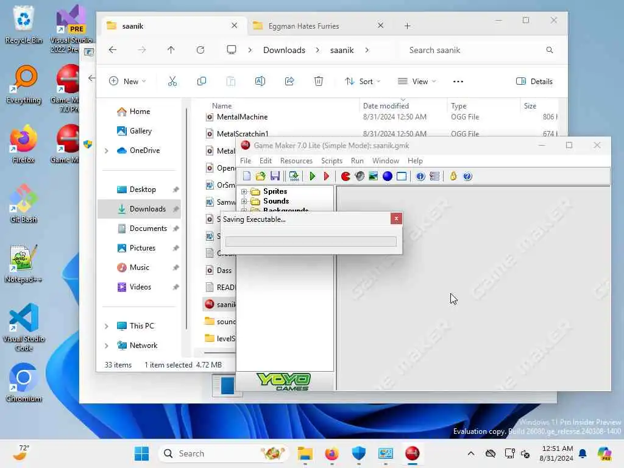Open the Edit menu in Game Maker
The image size is (624, 468).
coord(266,161)
